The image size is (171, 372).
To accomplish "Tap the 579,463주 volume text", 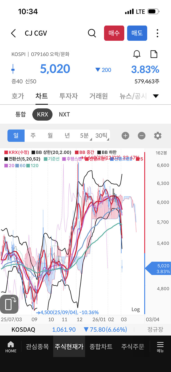I will (x=147, y=82).
